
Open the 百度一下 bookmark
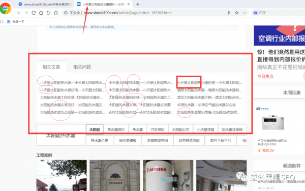[16, 21]
